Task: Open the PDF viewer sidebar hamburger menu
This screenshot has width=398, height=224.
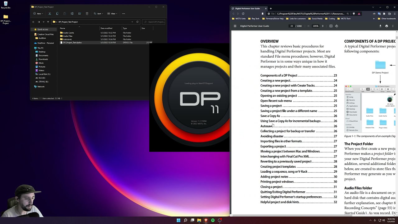Action: point(235,26)
